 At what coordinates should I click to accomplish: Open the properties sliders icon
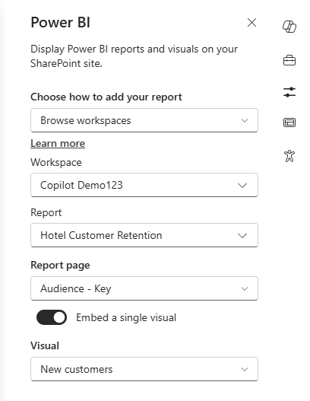(289, 92)
